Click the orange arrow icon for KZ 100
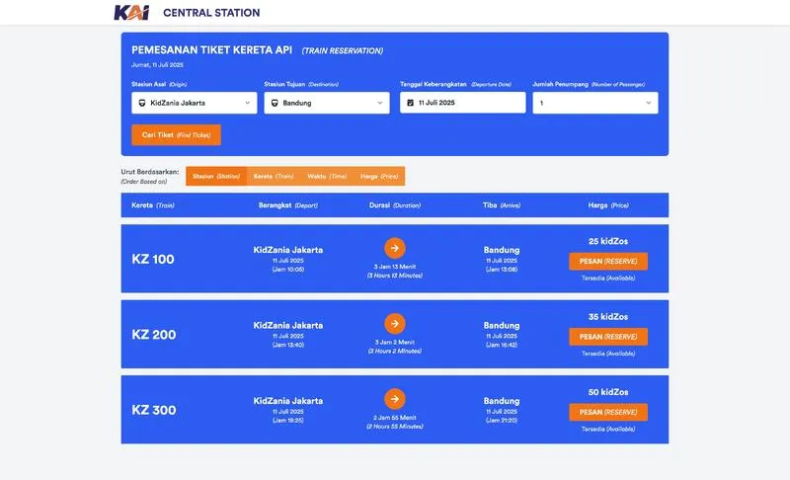Screen dimensions: 790x480 394,248
